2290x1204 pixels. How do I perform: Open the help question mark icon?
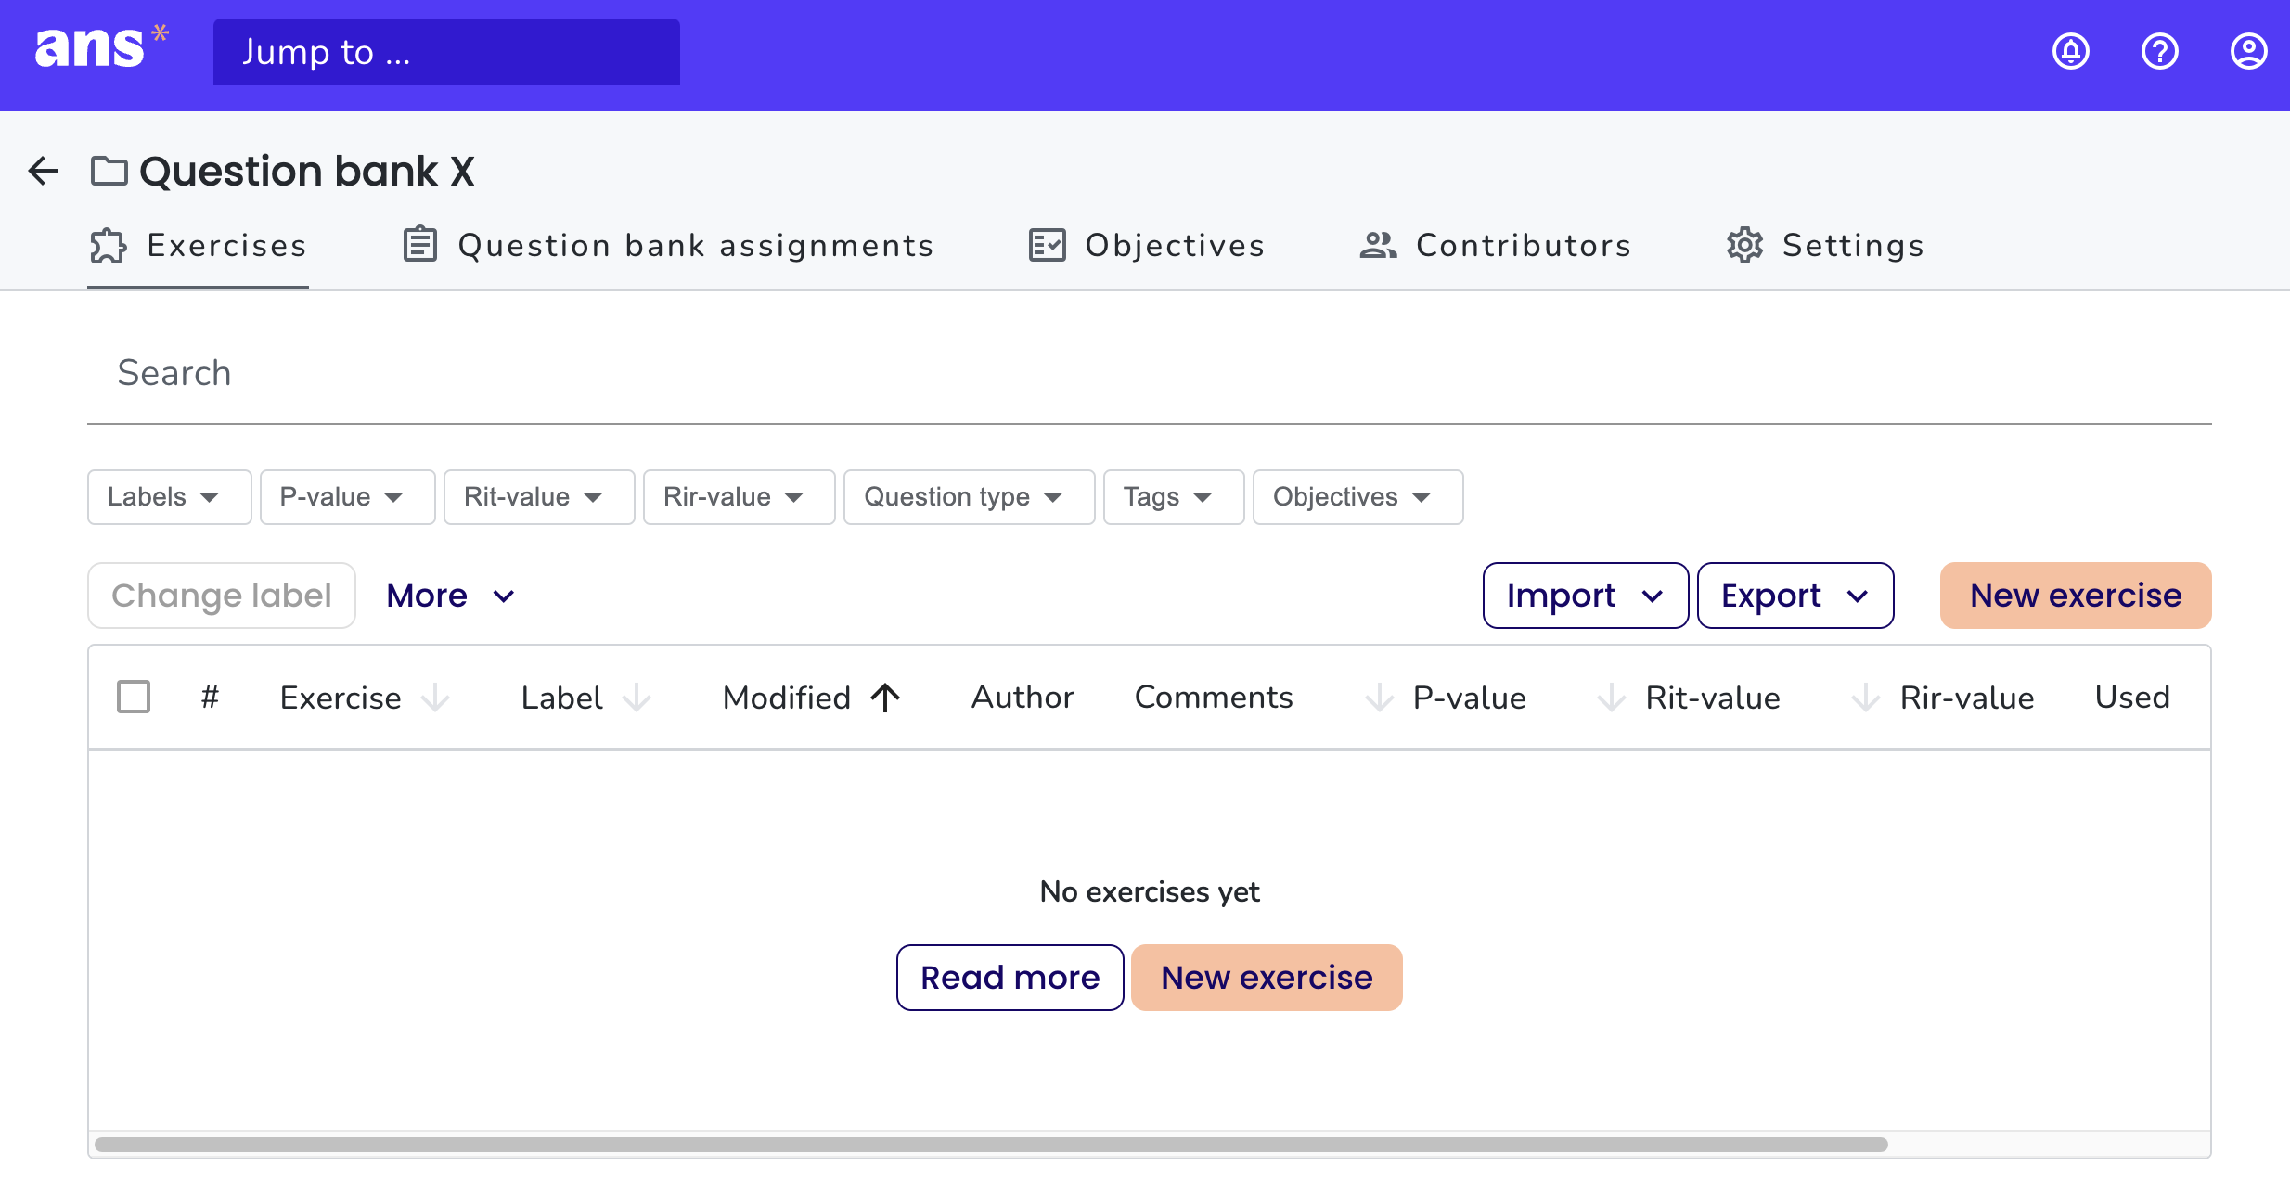pos(2160,52)
